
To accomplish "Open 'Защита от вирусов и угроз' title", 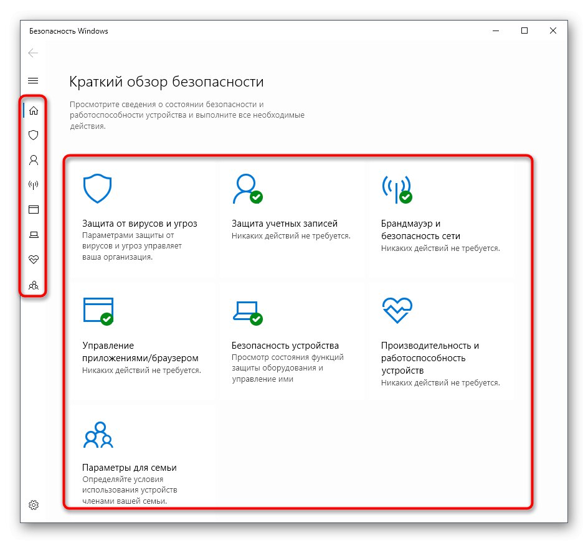I will (x=140, y=224).
